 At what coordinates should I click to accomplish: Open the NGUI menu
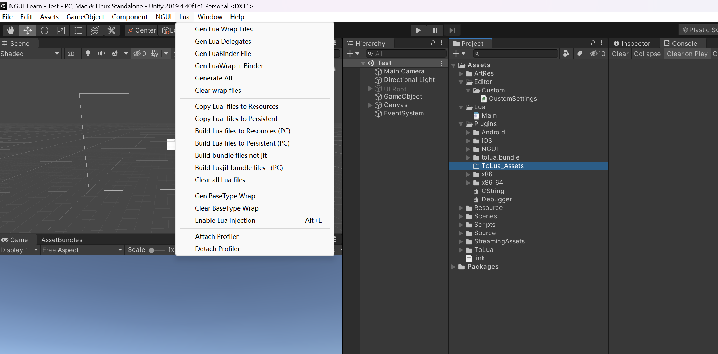[164, 17]
